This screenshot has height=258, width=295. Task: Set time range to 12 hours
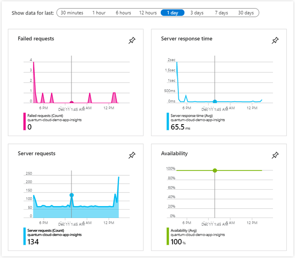148,13
